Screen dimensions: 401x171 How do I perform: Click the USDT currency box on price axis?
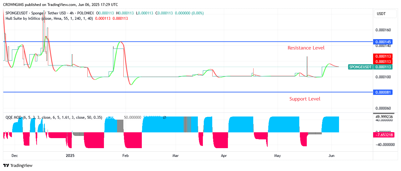coord(381,14)
